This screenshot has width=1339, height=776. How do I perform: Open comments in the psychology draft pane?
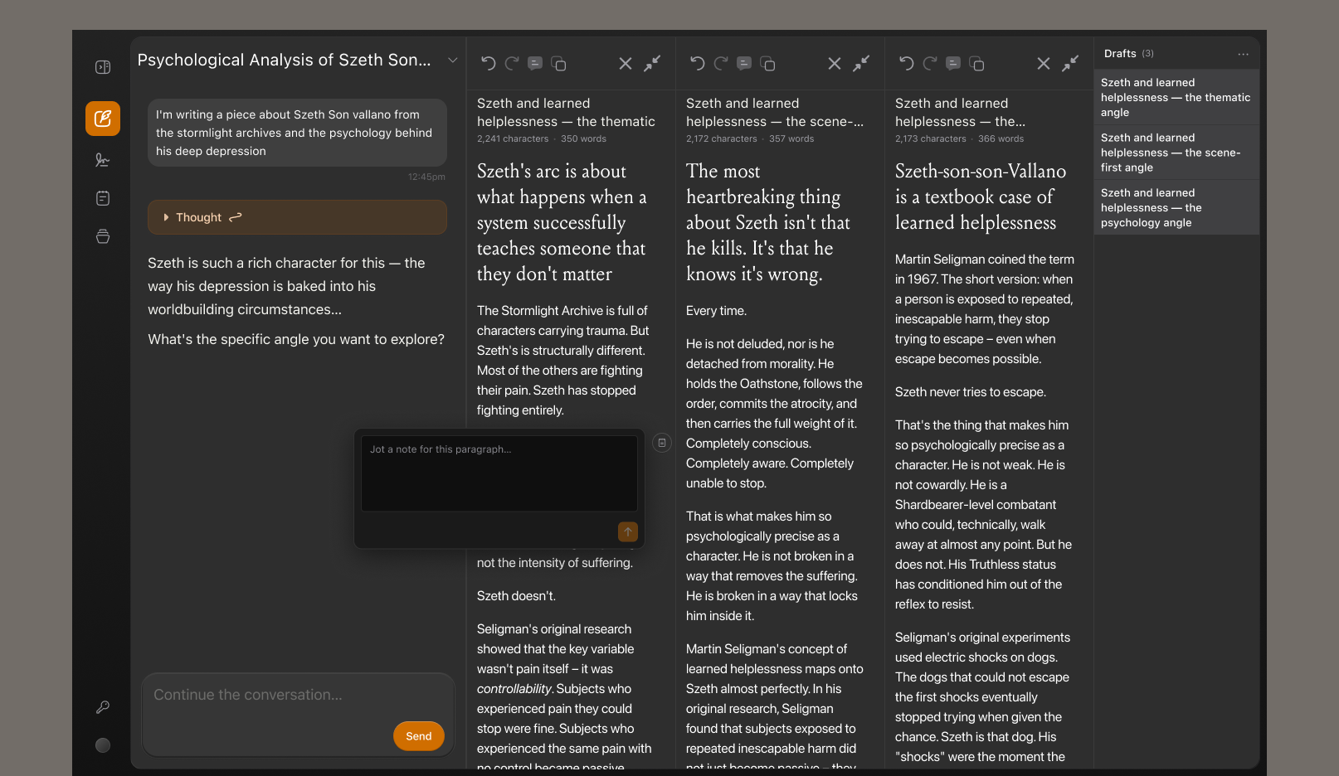click(x=953, y=64)
